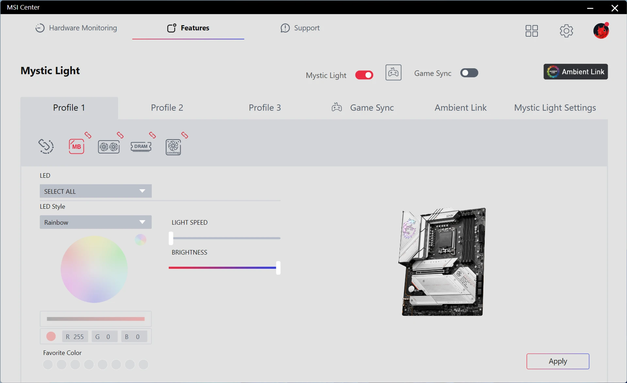Select the cooling fan device icon
Viewport: 627px width, 383px height.
pos(173,147)
